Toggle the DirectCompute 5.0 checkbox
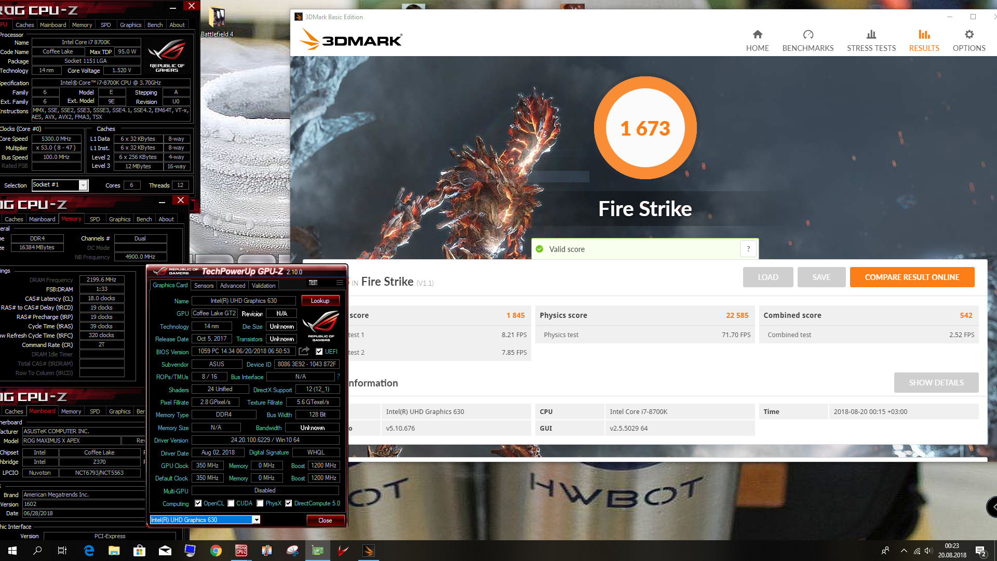Image resolution: width=997 pixels, height=561 pixels. [x=288, y=503]
